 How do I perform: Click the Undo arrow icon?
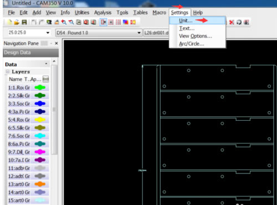34,22
